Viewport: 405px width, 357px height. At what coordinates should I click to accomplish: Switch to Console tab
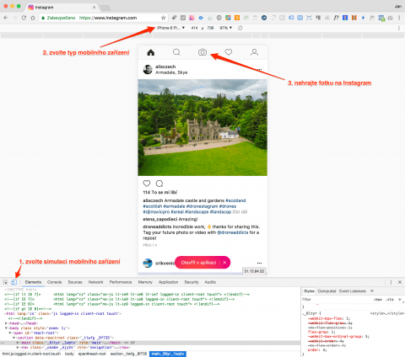(54, 282)
